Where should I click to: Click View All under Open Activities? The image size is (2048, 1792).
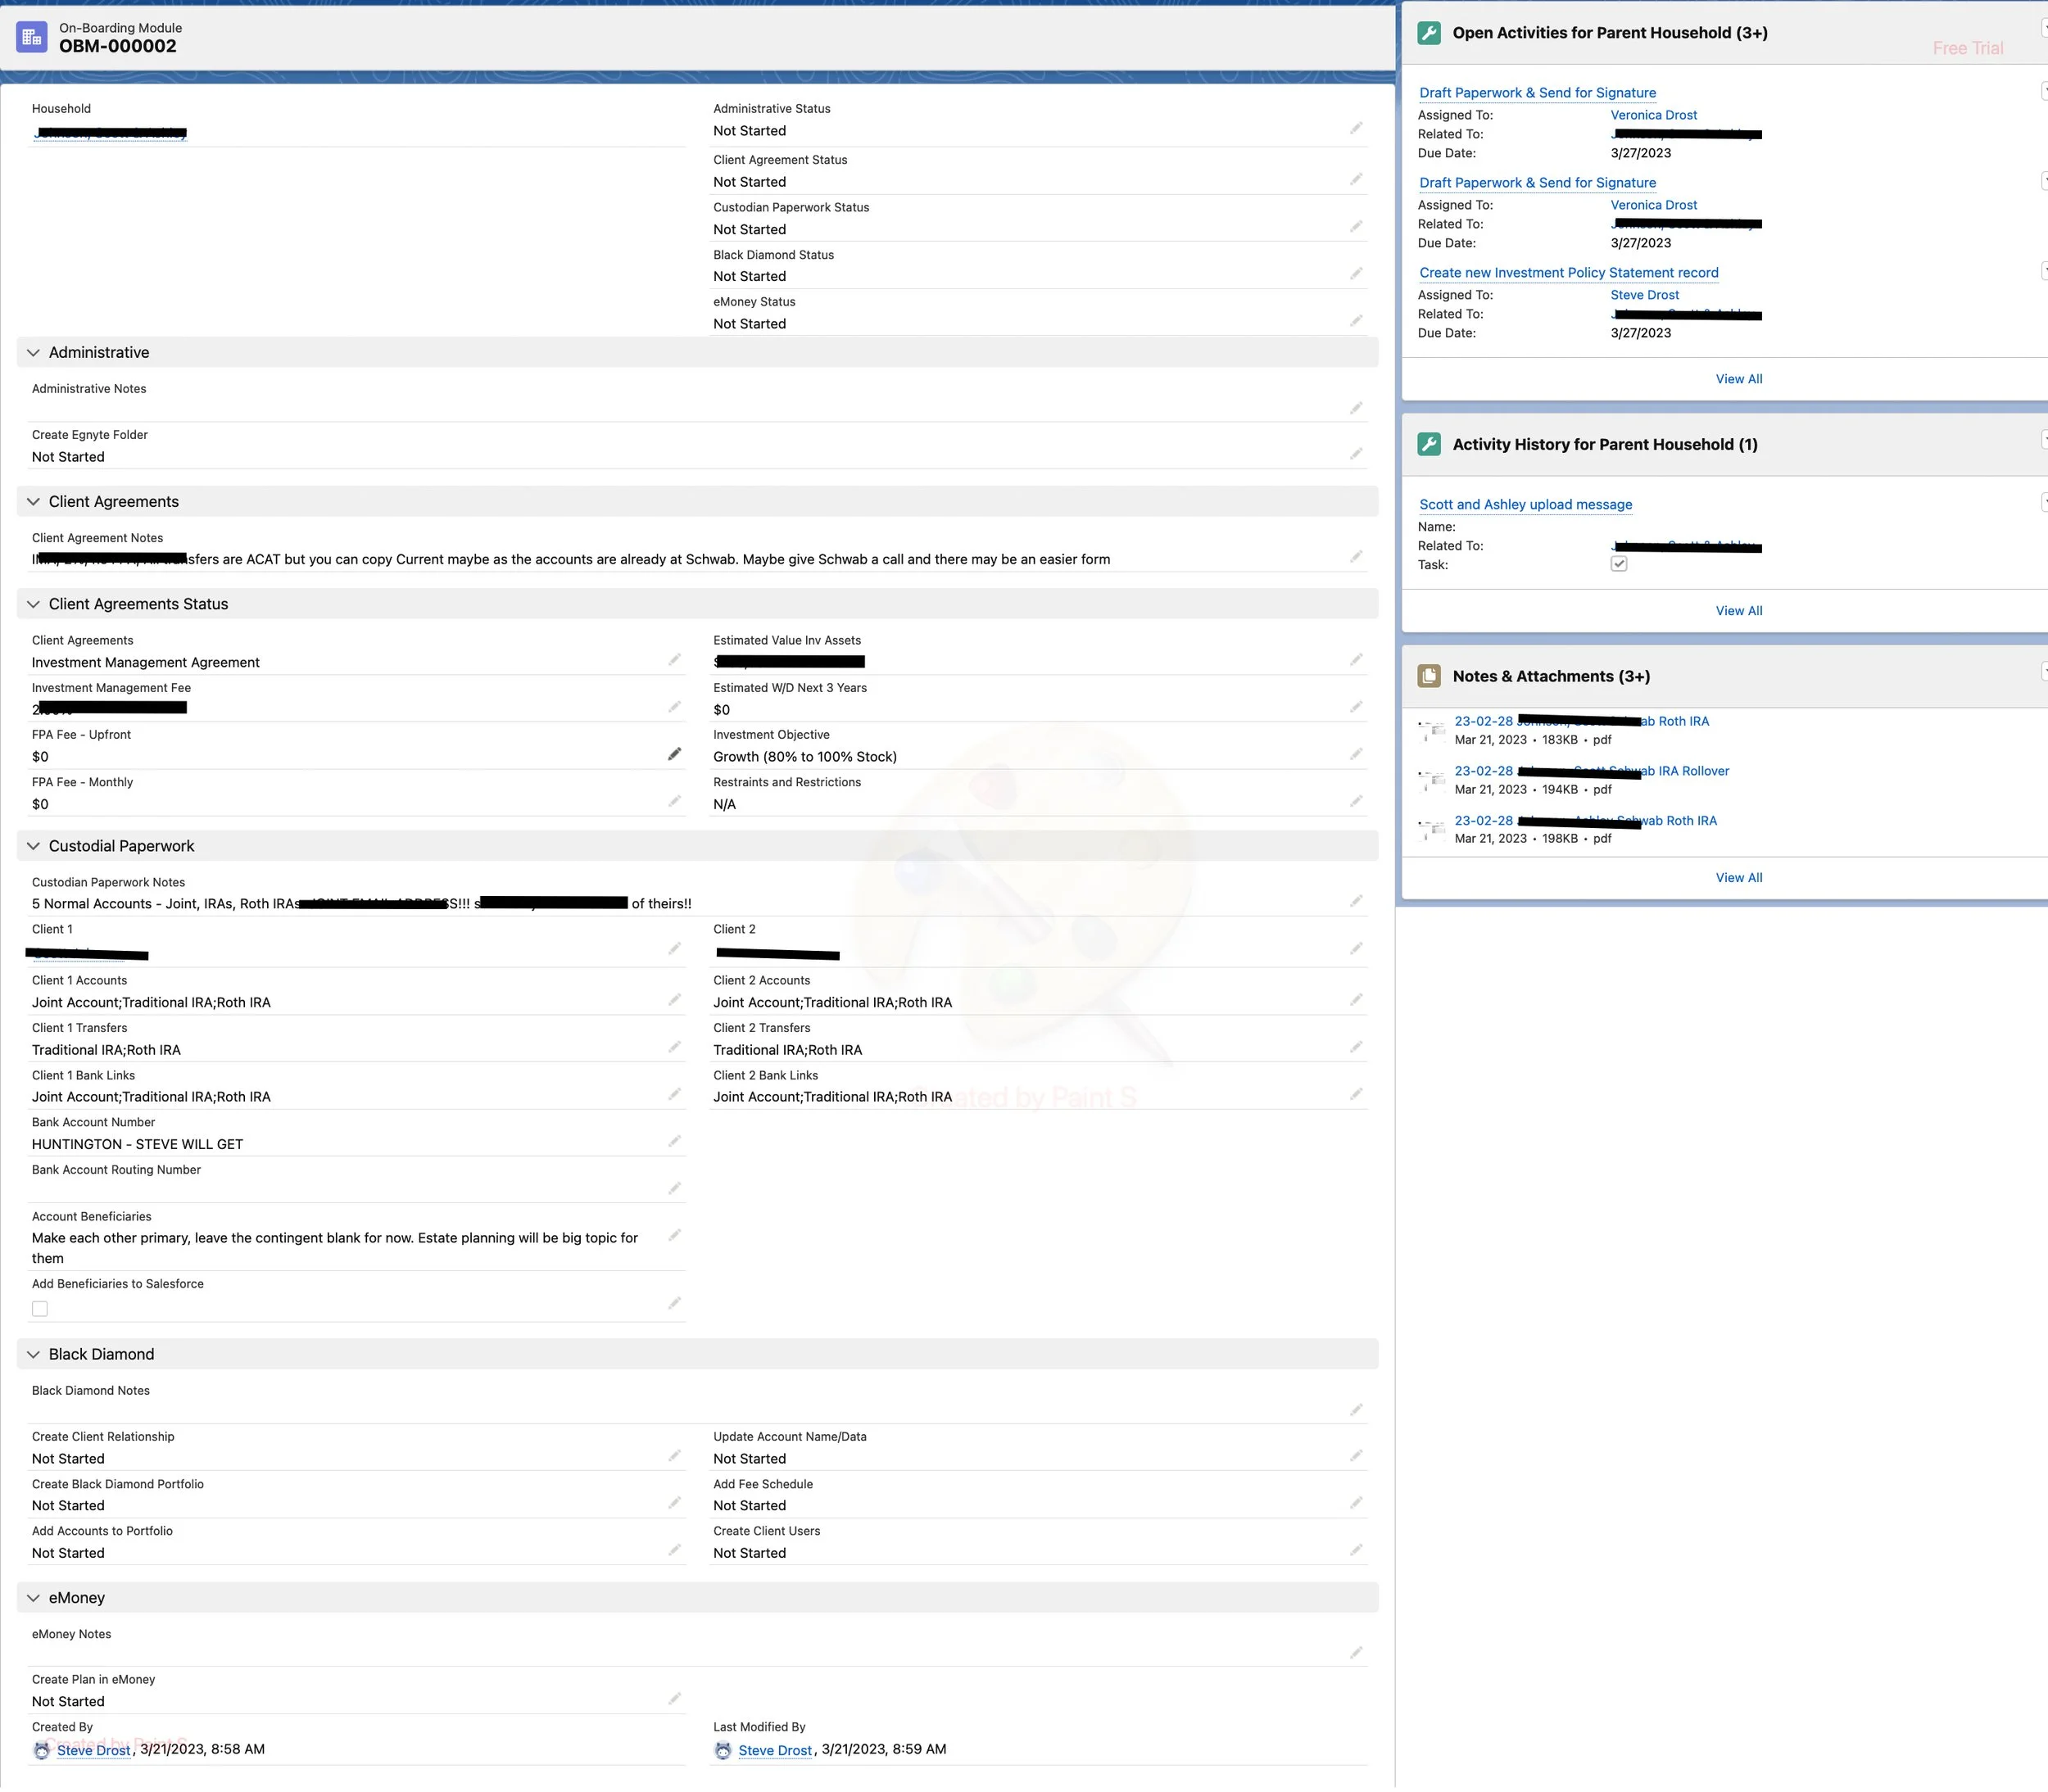1738,378
